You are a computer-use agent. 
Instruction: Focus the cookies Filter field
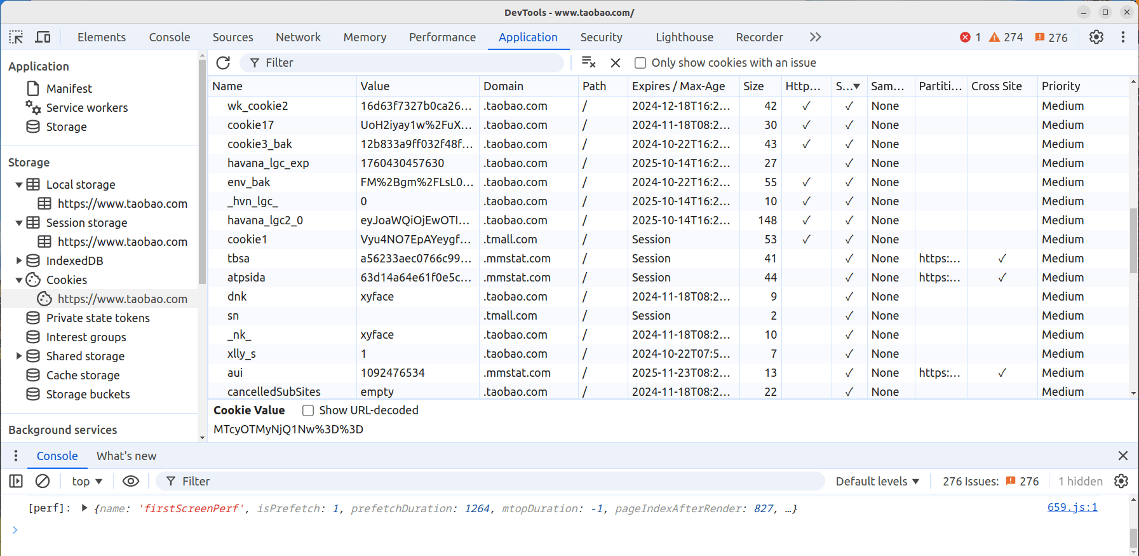(x=401, y=62)
